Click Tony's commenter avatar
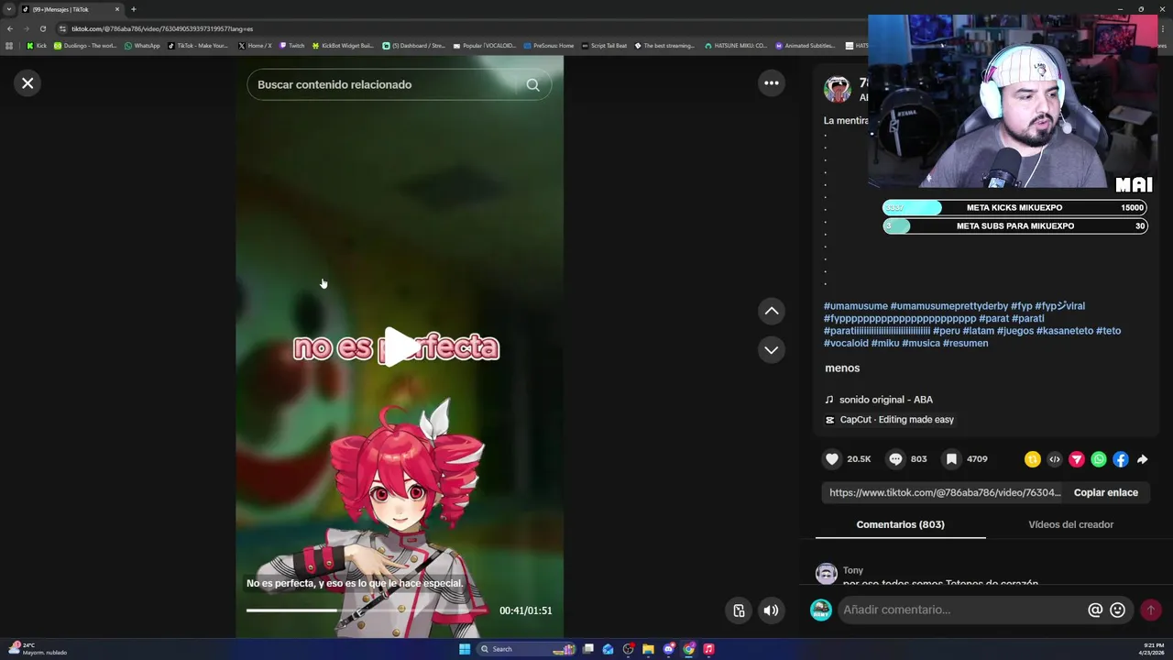The width and height of the screenshot is (1173, 660). click(x=827, y=574)
